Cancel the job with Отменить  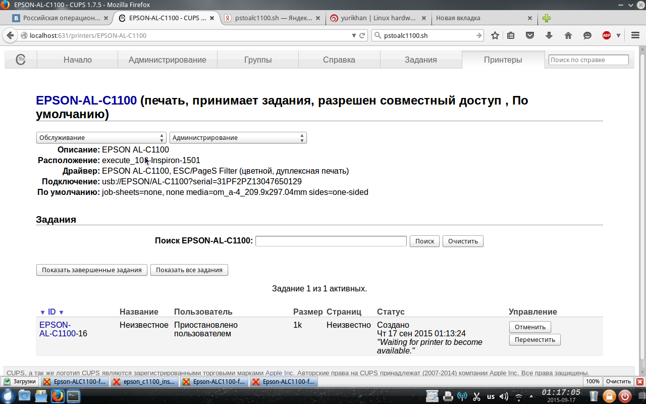pyautogui.click(x=530, y=327)
